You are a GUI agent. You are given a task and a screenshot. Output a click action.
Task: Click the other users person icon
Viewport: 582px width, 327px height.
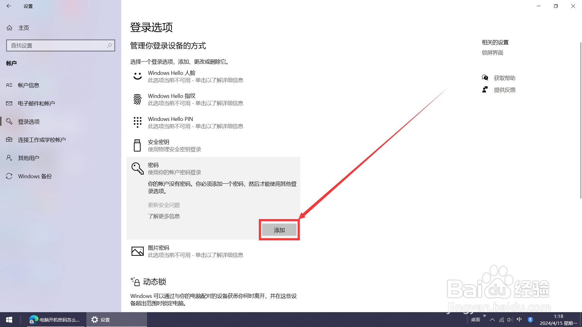pos(9,158)
